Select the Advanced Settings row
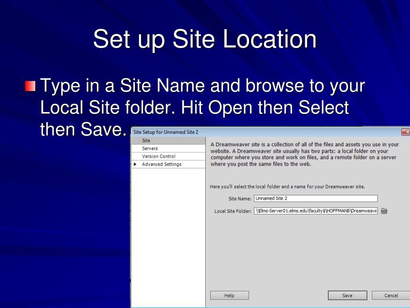Screen dimensions: 410x308 click(169, 164)
